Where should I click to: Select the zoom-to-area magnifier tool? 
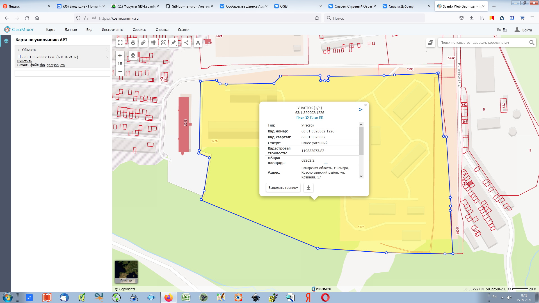(163, 43)
